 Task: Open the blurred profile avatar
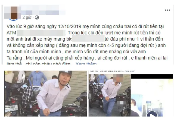[x=13, y=13]
